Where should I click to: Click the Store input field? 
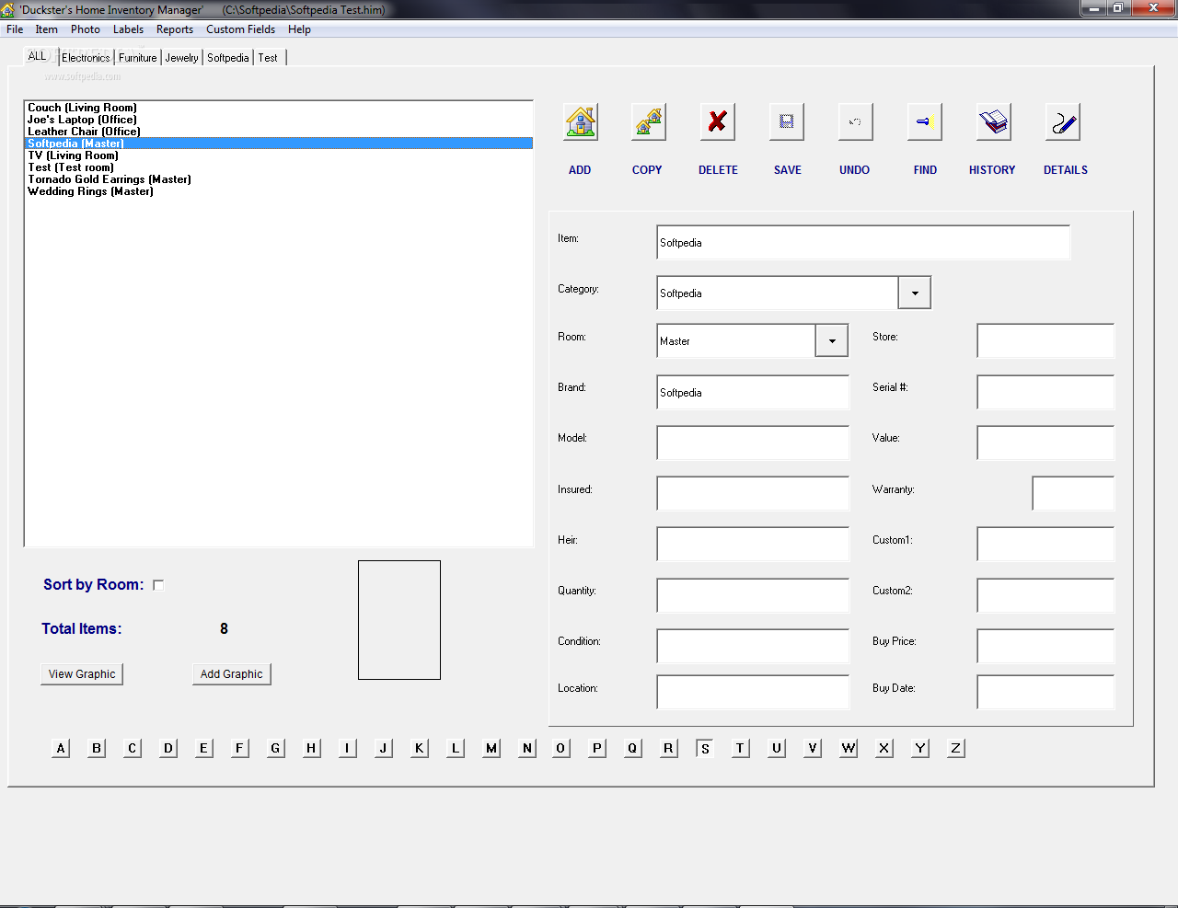[x=1045, y=341]
